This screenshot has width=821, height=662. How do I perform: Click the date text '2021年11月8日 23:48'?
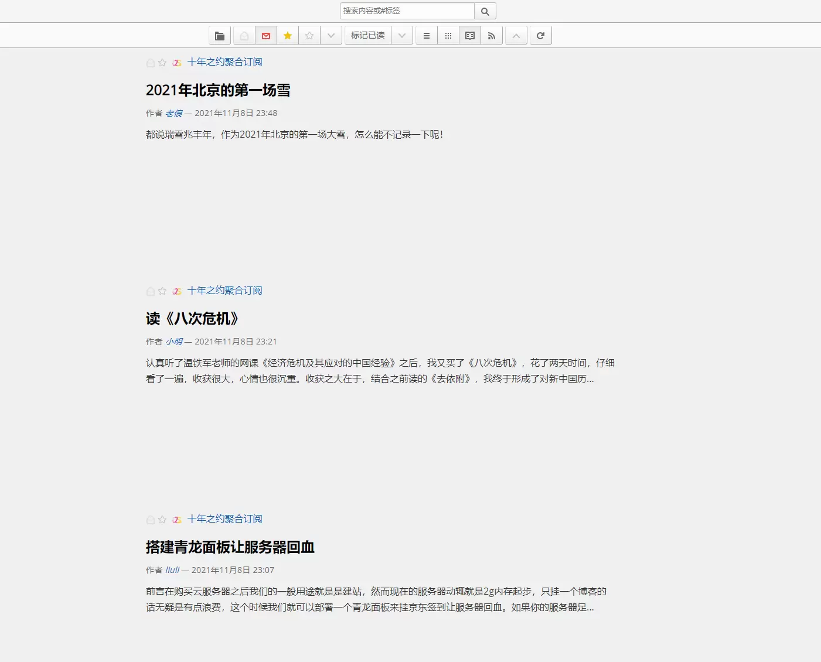[236, 113]
